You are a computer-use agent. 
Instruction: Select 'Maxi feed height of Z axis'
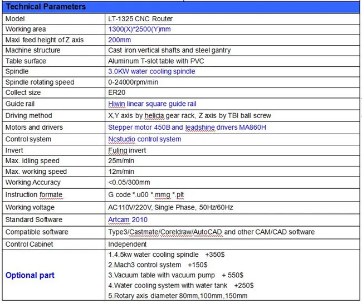pyautogui.click(x=45, y=40)
